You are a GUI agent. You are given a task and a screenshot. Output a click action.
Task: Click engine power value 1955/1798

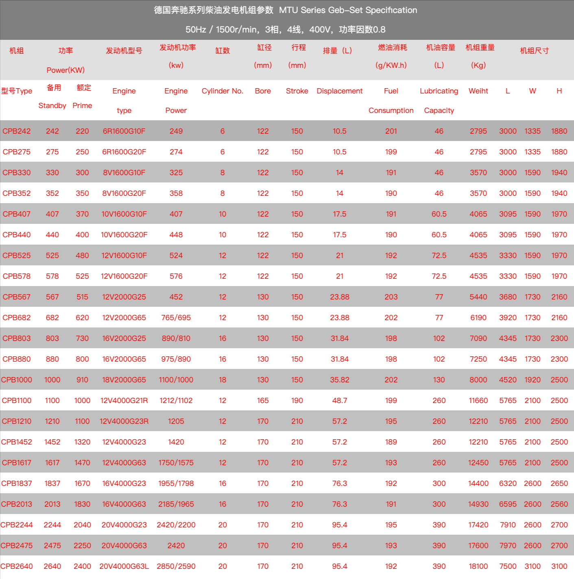click(176, 484)
